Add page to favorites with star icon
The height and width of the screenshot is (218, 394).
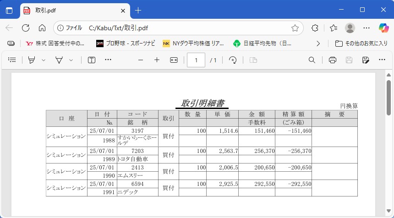point(295,28)
